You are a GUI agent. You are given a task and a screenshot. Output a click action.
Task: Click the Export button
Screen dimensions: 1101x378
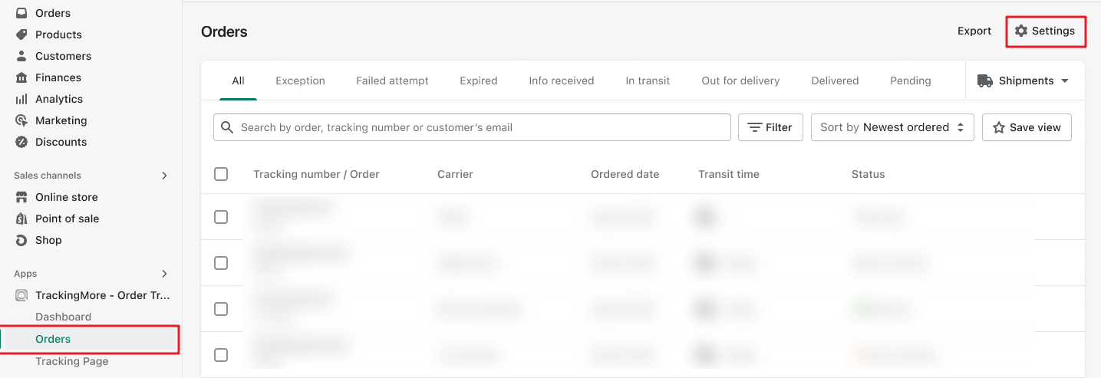(974, 31)
